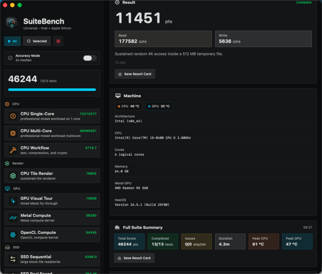Click the Duration 4.3m tile
This screenshot has width=322, height=274.
click(230, 241)
